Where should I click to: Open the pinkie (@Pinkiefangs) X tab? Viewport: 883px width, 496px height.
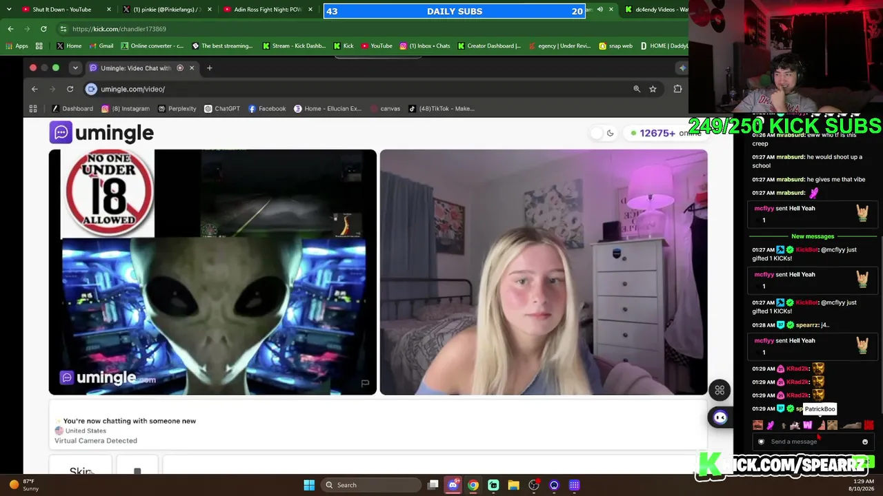pyautogui.click(x=164, y=10)
